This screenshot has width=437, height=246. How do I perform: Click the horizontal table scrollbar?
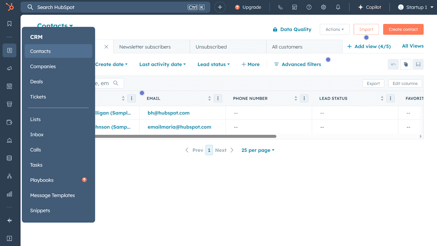click(x=186, y=136)
